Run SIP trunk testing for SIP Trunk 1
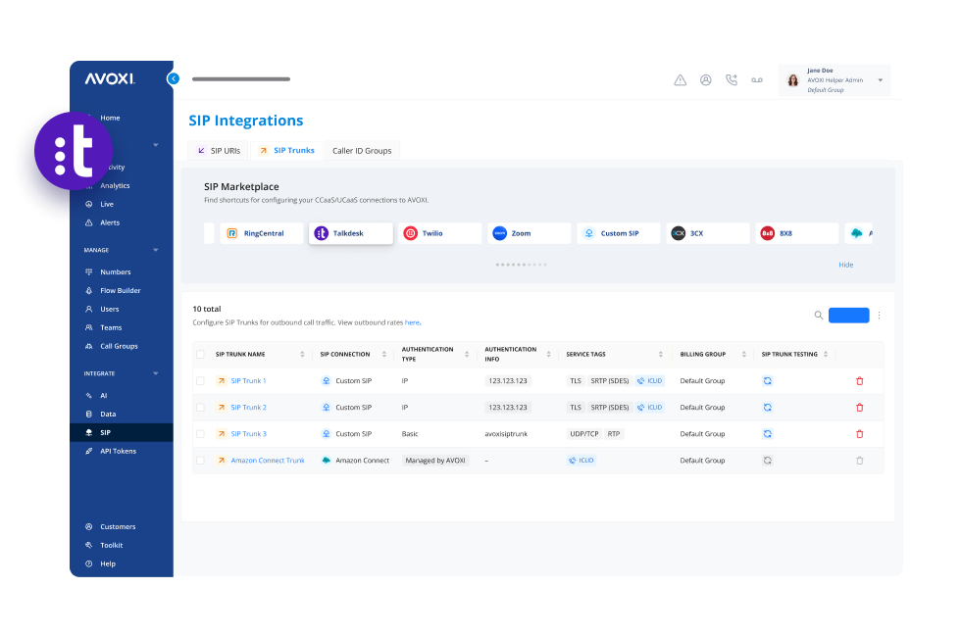 coord(767,380)
